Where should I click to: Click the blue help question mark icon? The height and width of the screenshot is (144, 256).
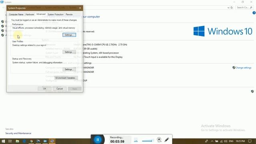tap(254, 13)
